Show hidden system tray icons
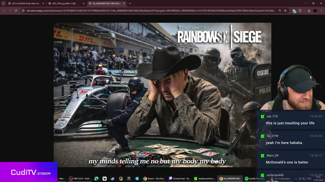Screen dimensions: 325x182 [x=296, y=179]
